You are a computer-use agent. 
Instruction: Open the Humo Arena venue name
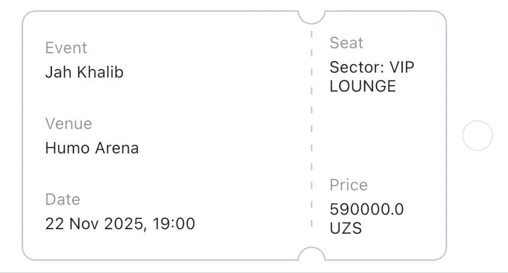coord(92,148)
